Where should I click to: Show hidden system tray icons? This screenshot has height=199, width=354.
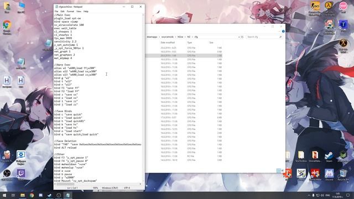(309, 195)
